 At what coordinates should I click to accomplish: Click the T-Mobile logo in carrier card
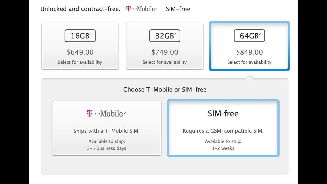[107, 113]
